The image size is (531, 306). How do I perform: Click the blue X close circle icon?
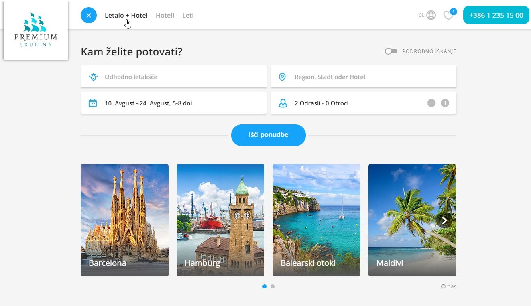click(89, 15)
